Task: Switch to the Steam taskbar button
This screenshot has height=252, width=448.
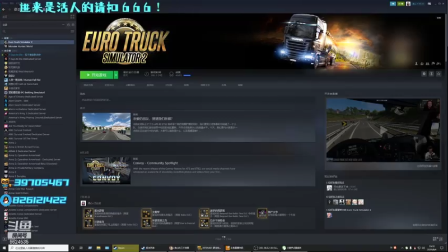Action: [125, 248]
